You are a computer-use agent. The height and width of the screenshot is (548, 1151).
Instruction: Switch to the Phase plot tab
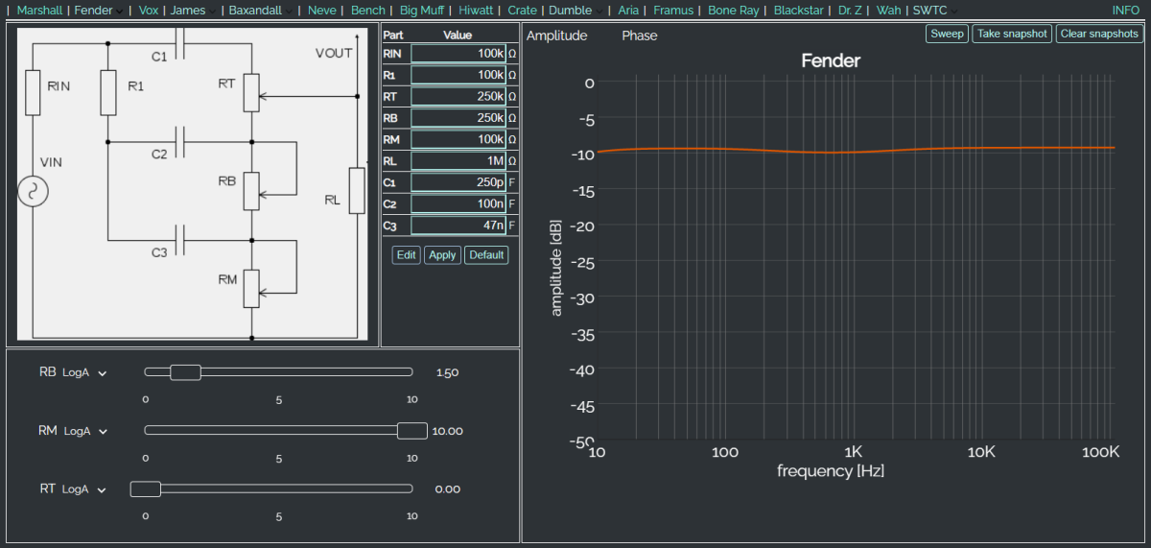640,36
